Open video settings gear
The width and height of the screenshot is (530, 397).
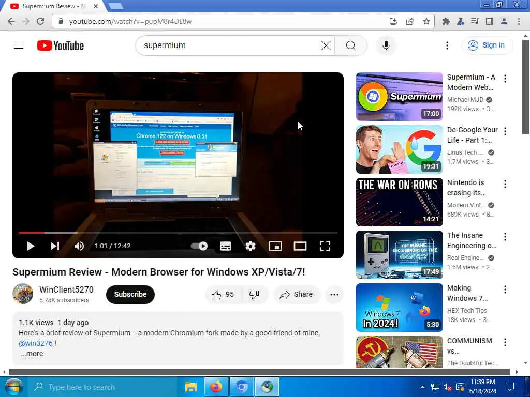click(x=251, y=246)
